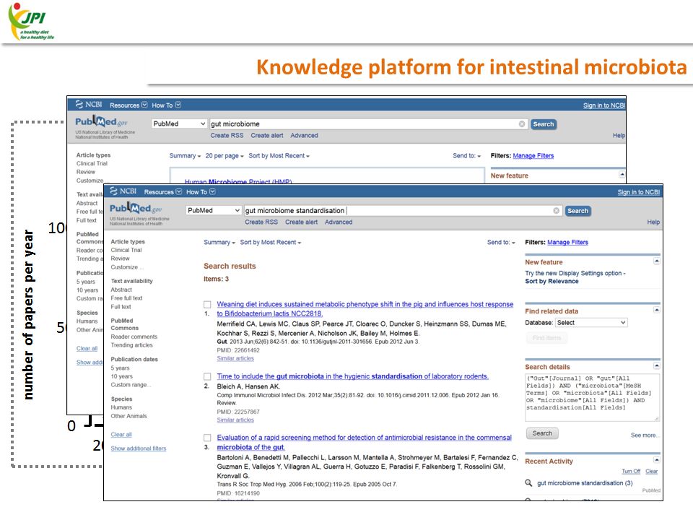This screenshot has height=520, width=693.
Task: Open Similar articles for PMID 22661492
Action: [235, 359]
